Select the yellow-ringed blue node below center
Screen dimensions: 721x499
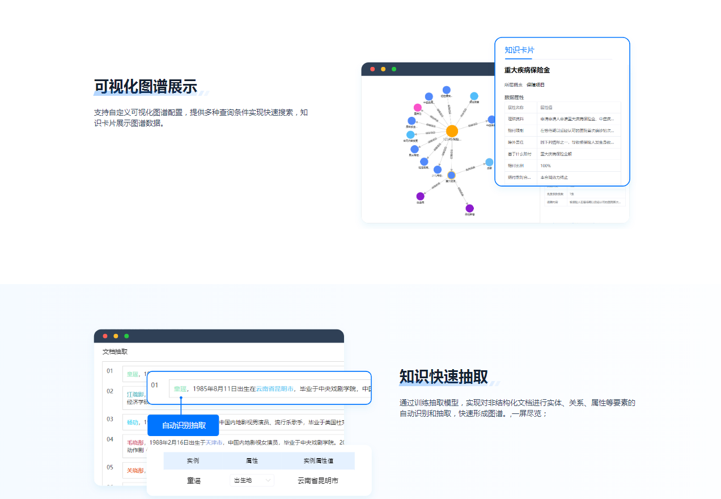[x=451, y=175]
